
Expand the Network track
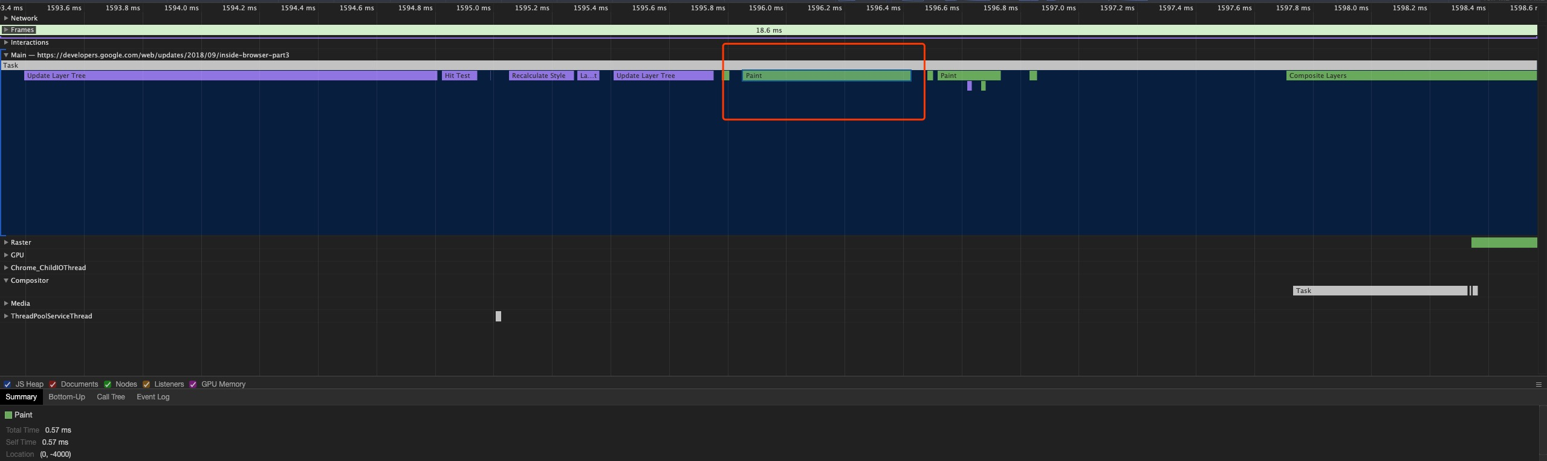6,18
